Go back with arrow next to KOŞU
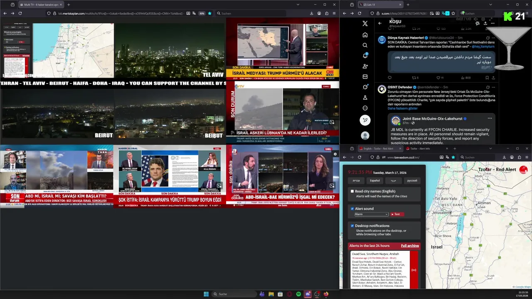This screenshot has height=299, width=532. point(379,23)
